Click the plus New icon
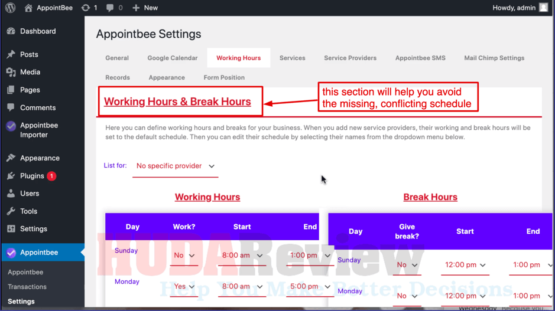Image resolution: width=555 pixels, height=311 pixels. point(136,8)
